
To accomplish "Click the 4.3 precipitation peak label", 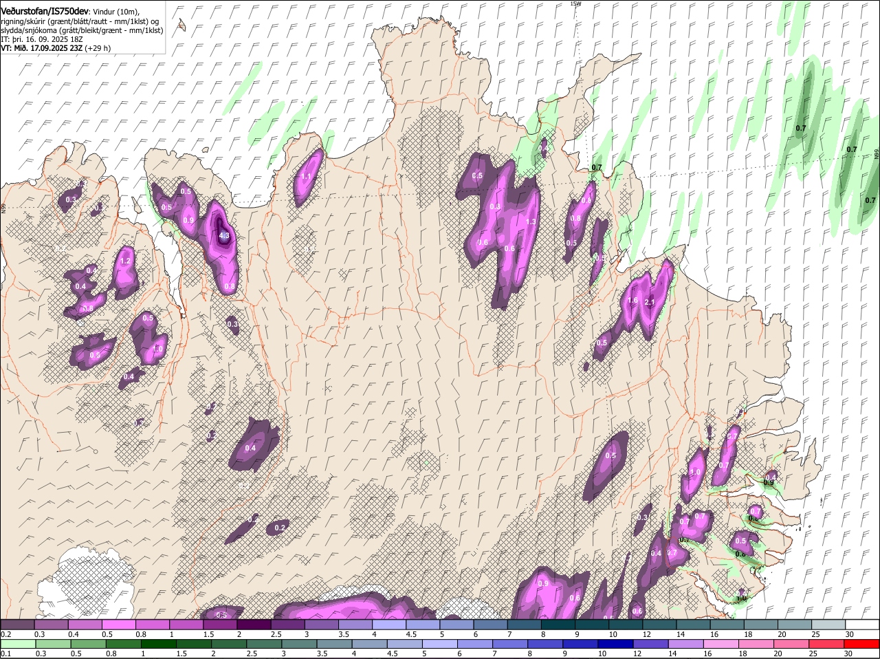I will [x=224, y=235].
